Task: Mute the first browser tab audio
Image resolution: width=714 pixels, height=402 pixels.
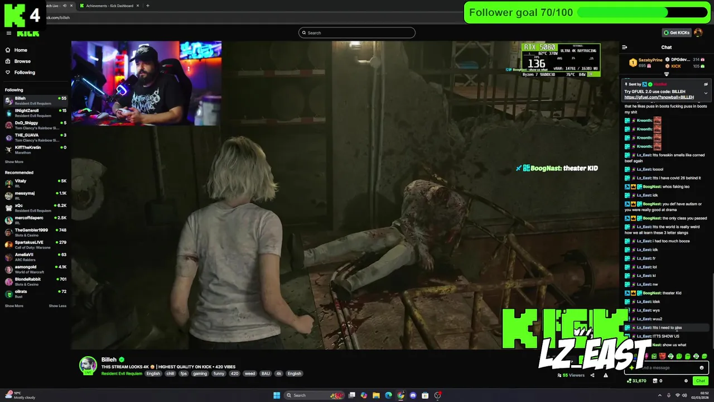Action: (64, 6)
